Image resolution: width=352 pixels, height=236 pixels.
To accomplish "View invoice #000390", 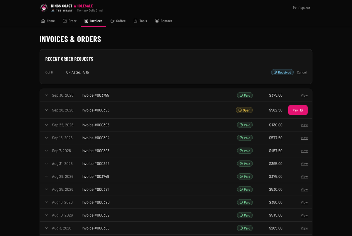I will pos(304,202).
